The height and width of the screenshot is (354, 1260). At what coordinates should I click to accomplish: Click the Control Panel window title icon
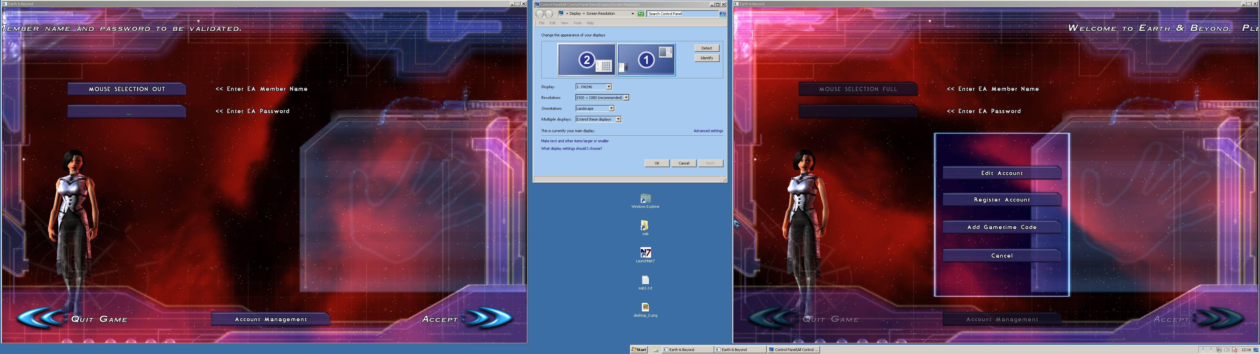pyautogui.click(x=537, y=4)
